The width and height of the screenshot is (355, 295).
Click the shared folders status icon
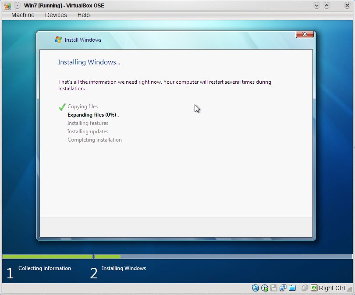(292, 288)
